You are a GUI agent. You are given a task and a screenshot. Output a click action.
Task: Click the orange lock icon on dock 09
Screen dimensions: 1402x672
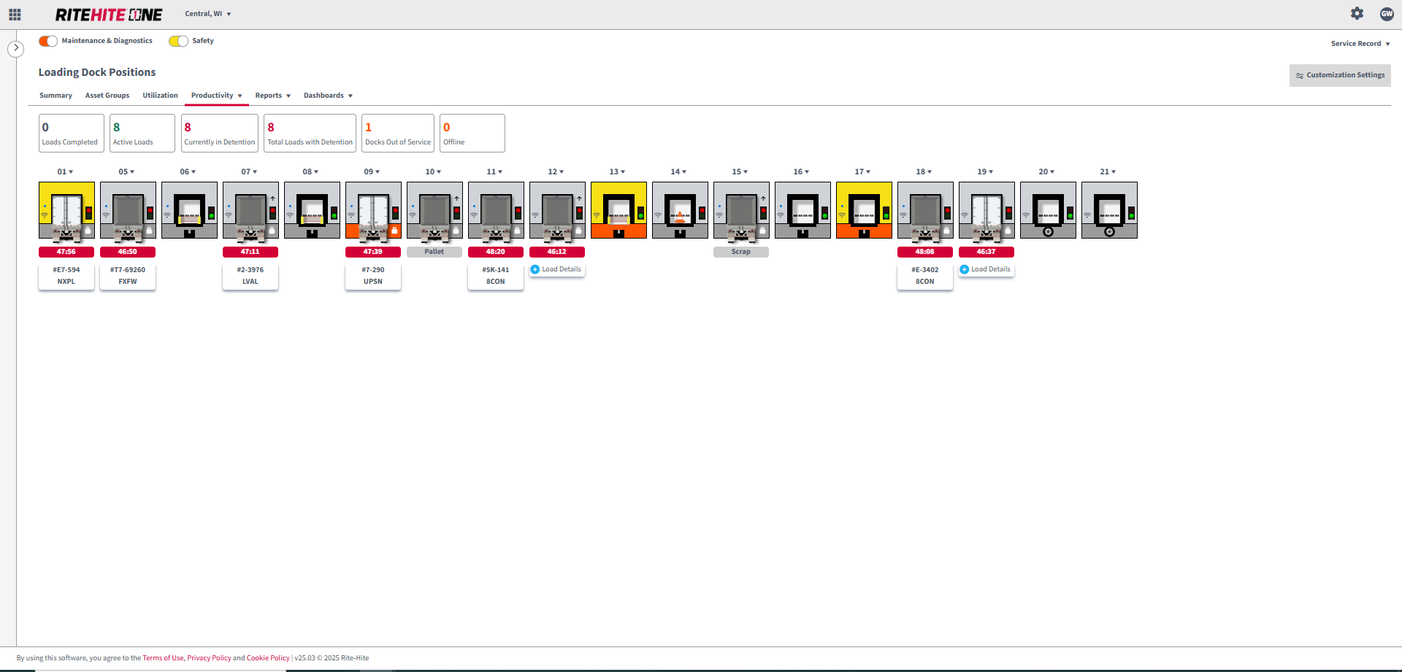395,231
